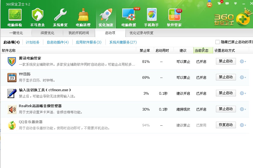This screenshot has width=253, height=168.
Task: Select Realtek高清晰音频管理器 title
Action: click(x=40, y=106)
